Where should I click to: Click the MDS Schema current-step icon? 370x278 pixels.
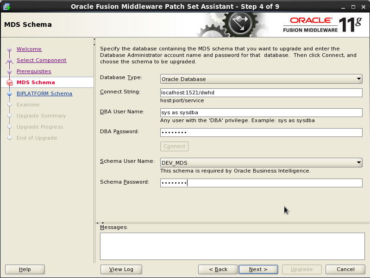[9, 83]
